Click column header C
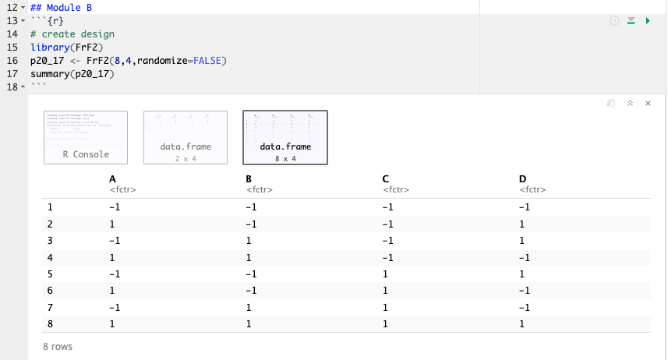This screenshot has height=360, width=668. [386, 178]
